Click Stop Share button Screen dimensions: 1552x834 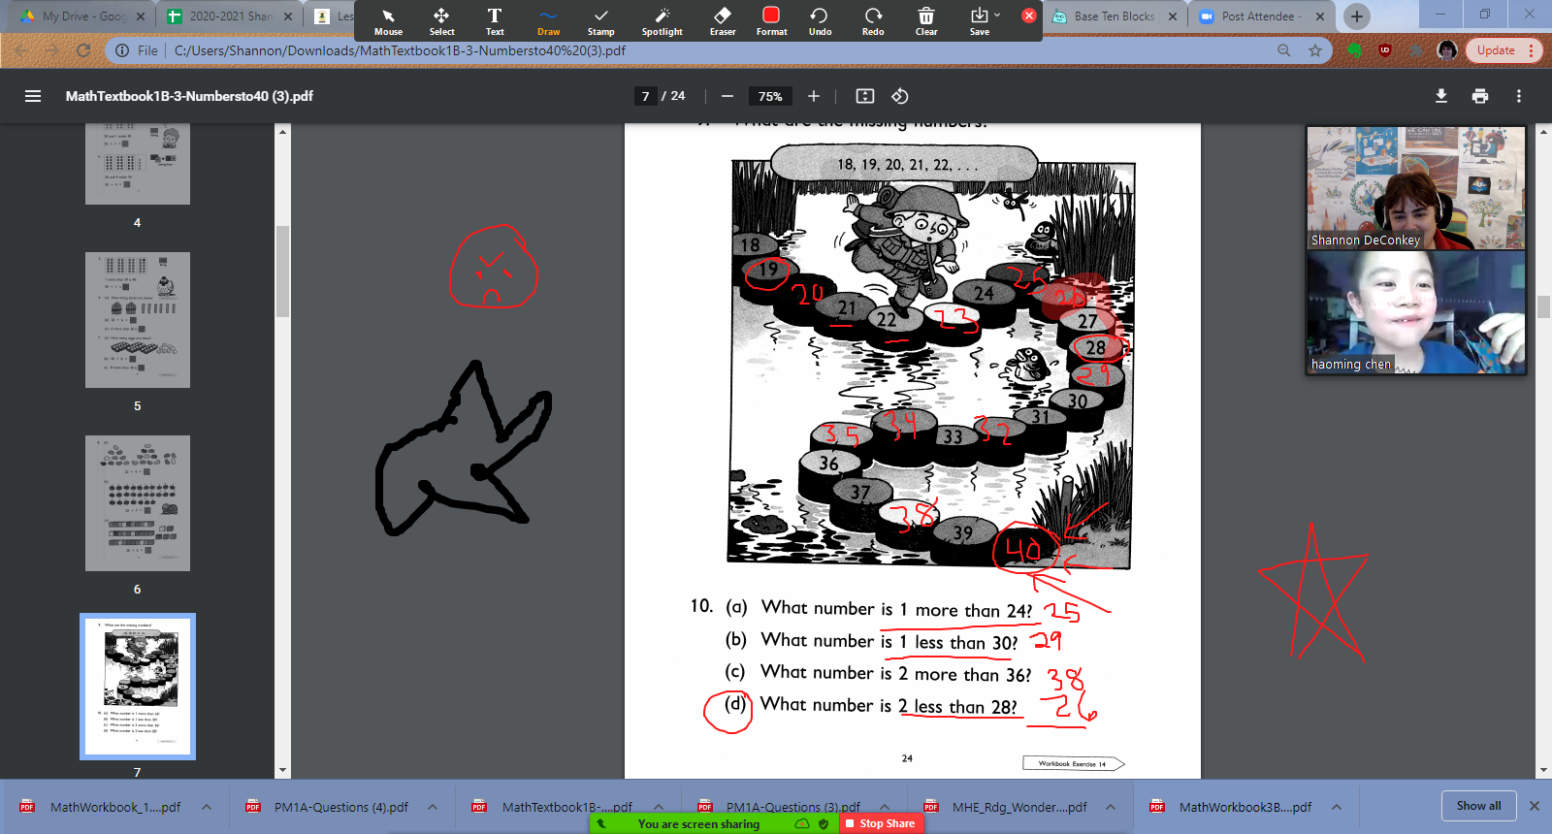881,823
